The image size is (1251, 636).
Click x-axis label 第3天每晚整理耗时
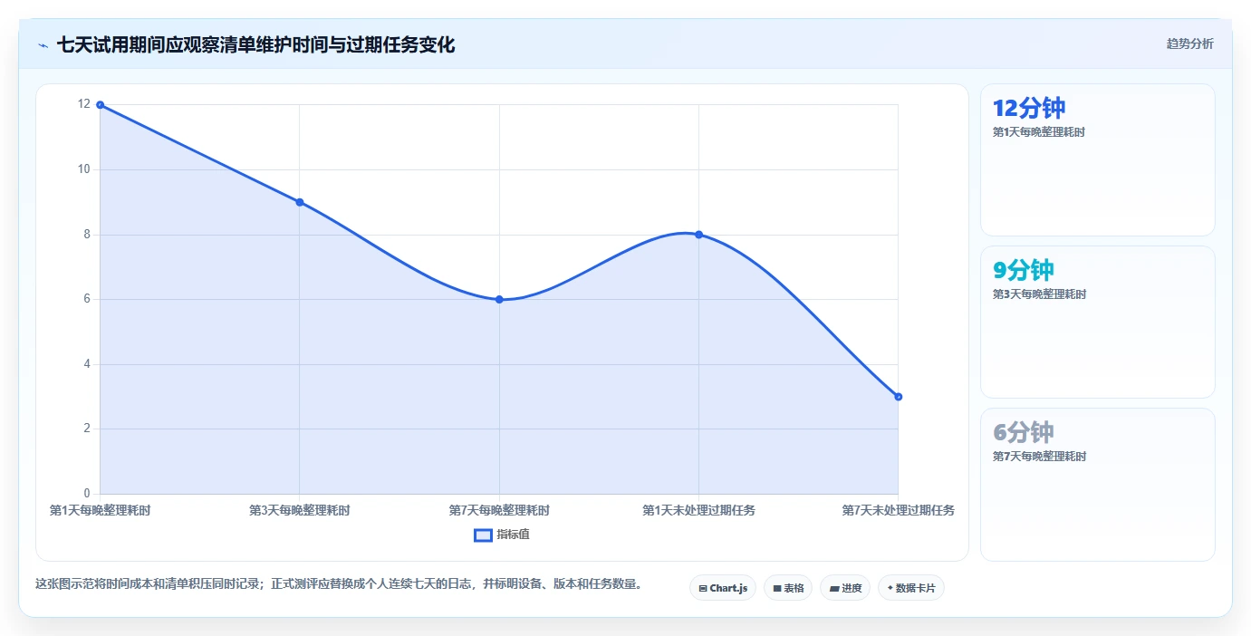click(x=300, y=511)
